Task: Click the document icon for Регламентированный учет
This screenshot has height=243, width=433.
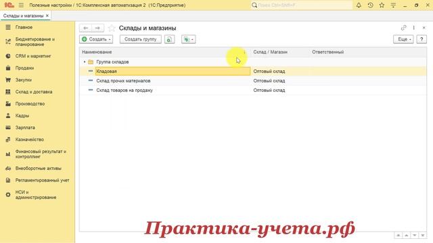Action: 8,180
